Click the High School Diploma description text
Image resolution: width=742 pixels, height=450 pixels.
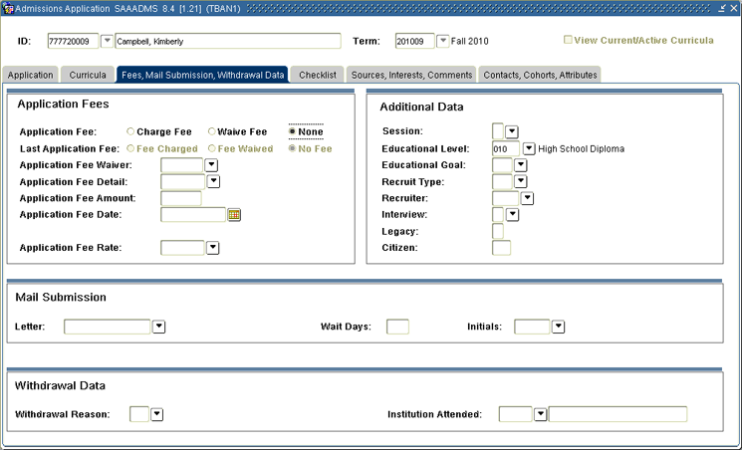581,149
